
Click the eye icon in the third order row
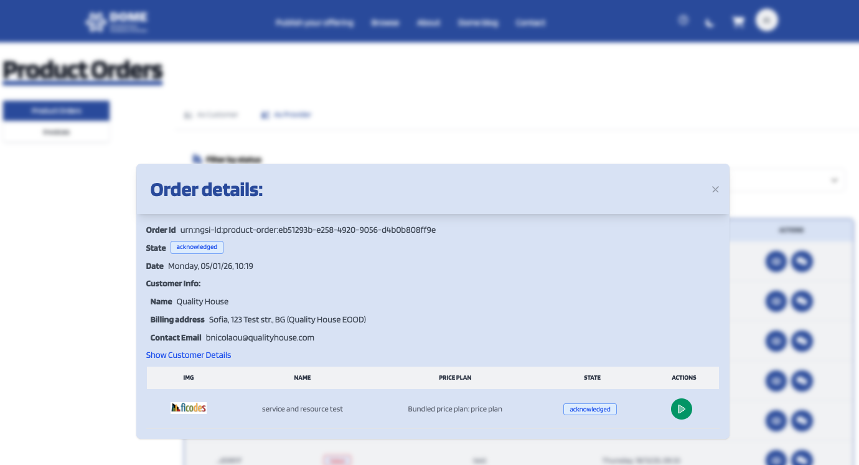coord(776,341)
